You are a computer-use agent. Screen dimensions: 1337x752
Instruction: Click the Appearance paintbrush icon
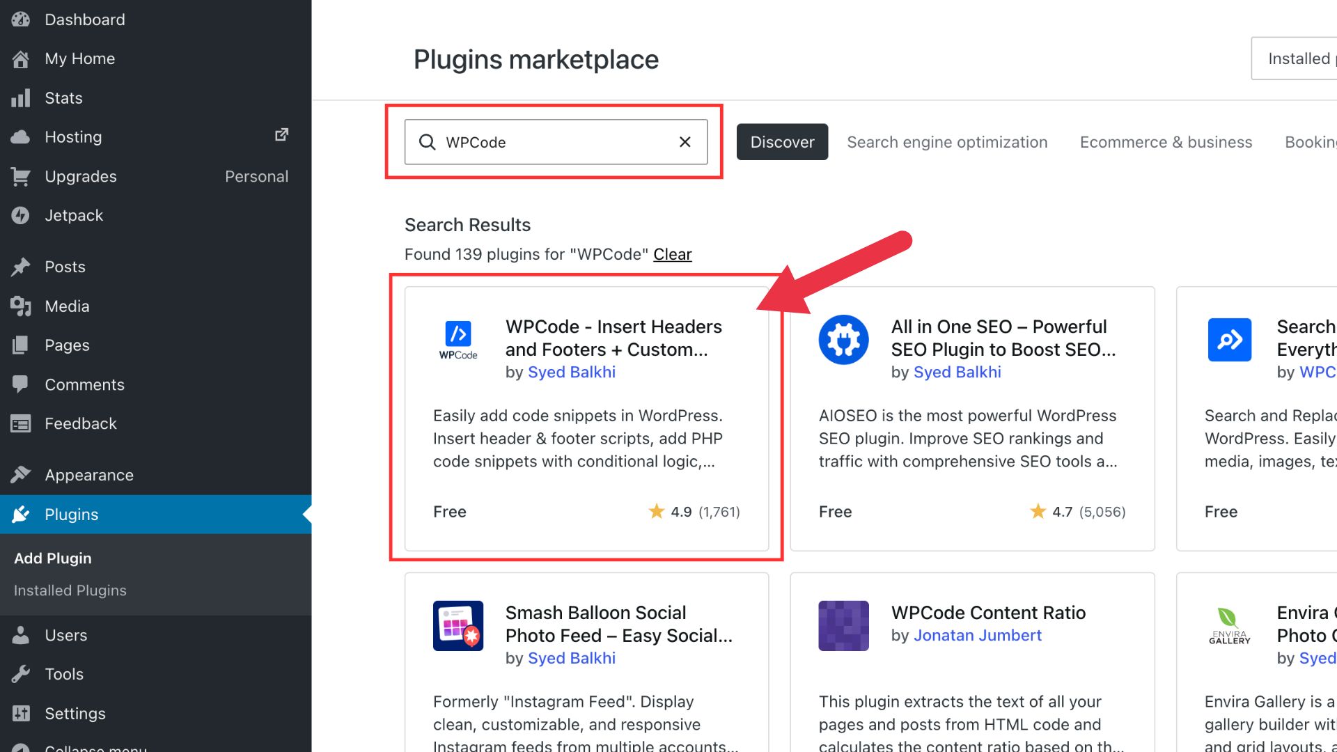(21, 475)
